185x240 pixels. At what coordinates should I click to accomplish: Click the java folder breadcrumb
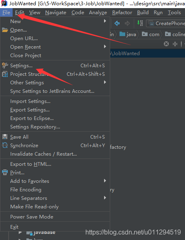[128, 34]
